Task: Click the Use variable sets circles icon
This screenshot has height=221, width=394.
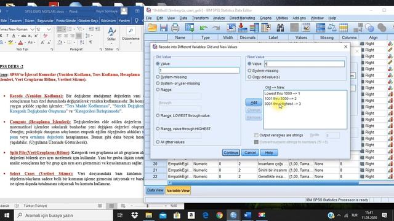Action: tap(369, 28)
